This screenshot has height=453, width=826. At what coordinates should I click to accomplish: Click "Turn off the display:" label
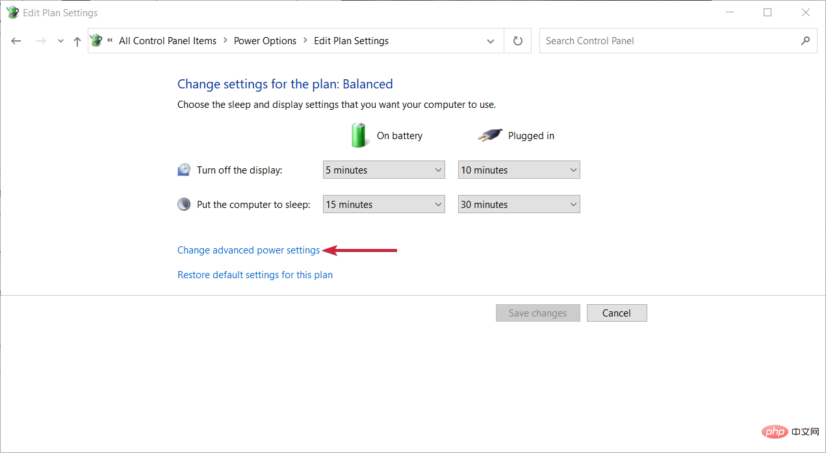tap(240, 170)
